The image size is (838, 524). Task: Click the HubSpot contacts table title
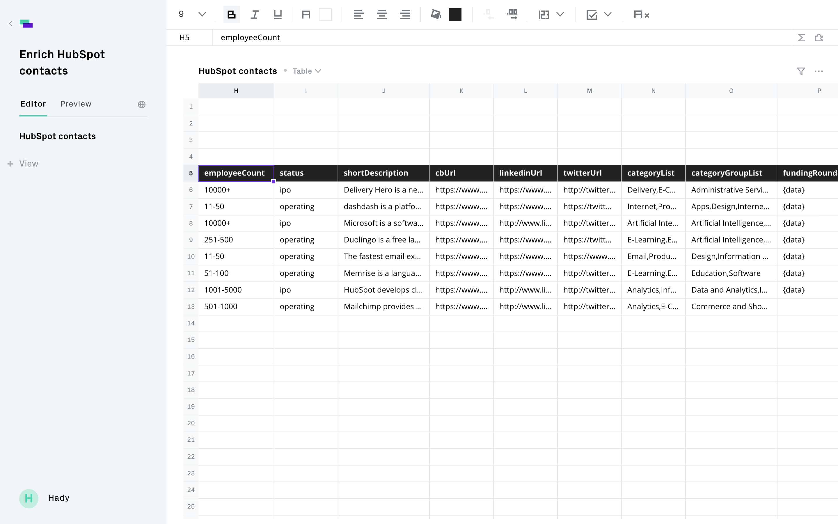(x=237, y=71)
